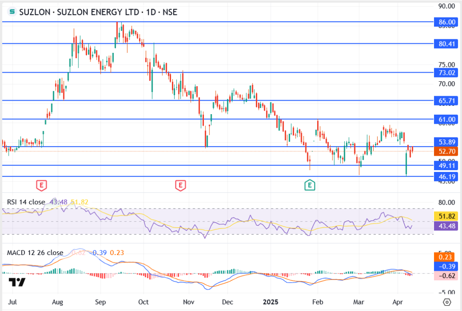Viewport: 462px width, 311px height.
Task: Select the 86.00 horizontal line price label
Action: pyautogui.click(x=445, y=22)
